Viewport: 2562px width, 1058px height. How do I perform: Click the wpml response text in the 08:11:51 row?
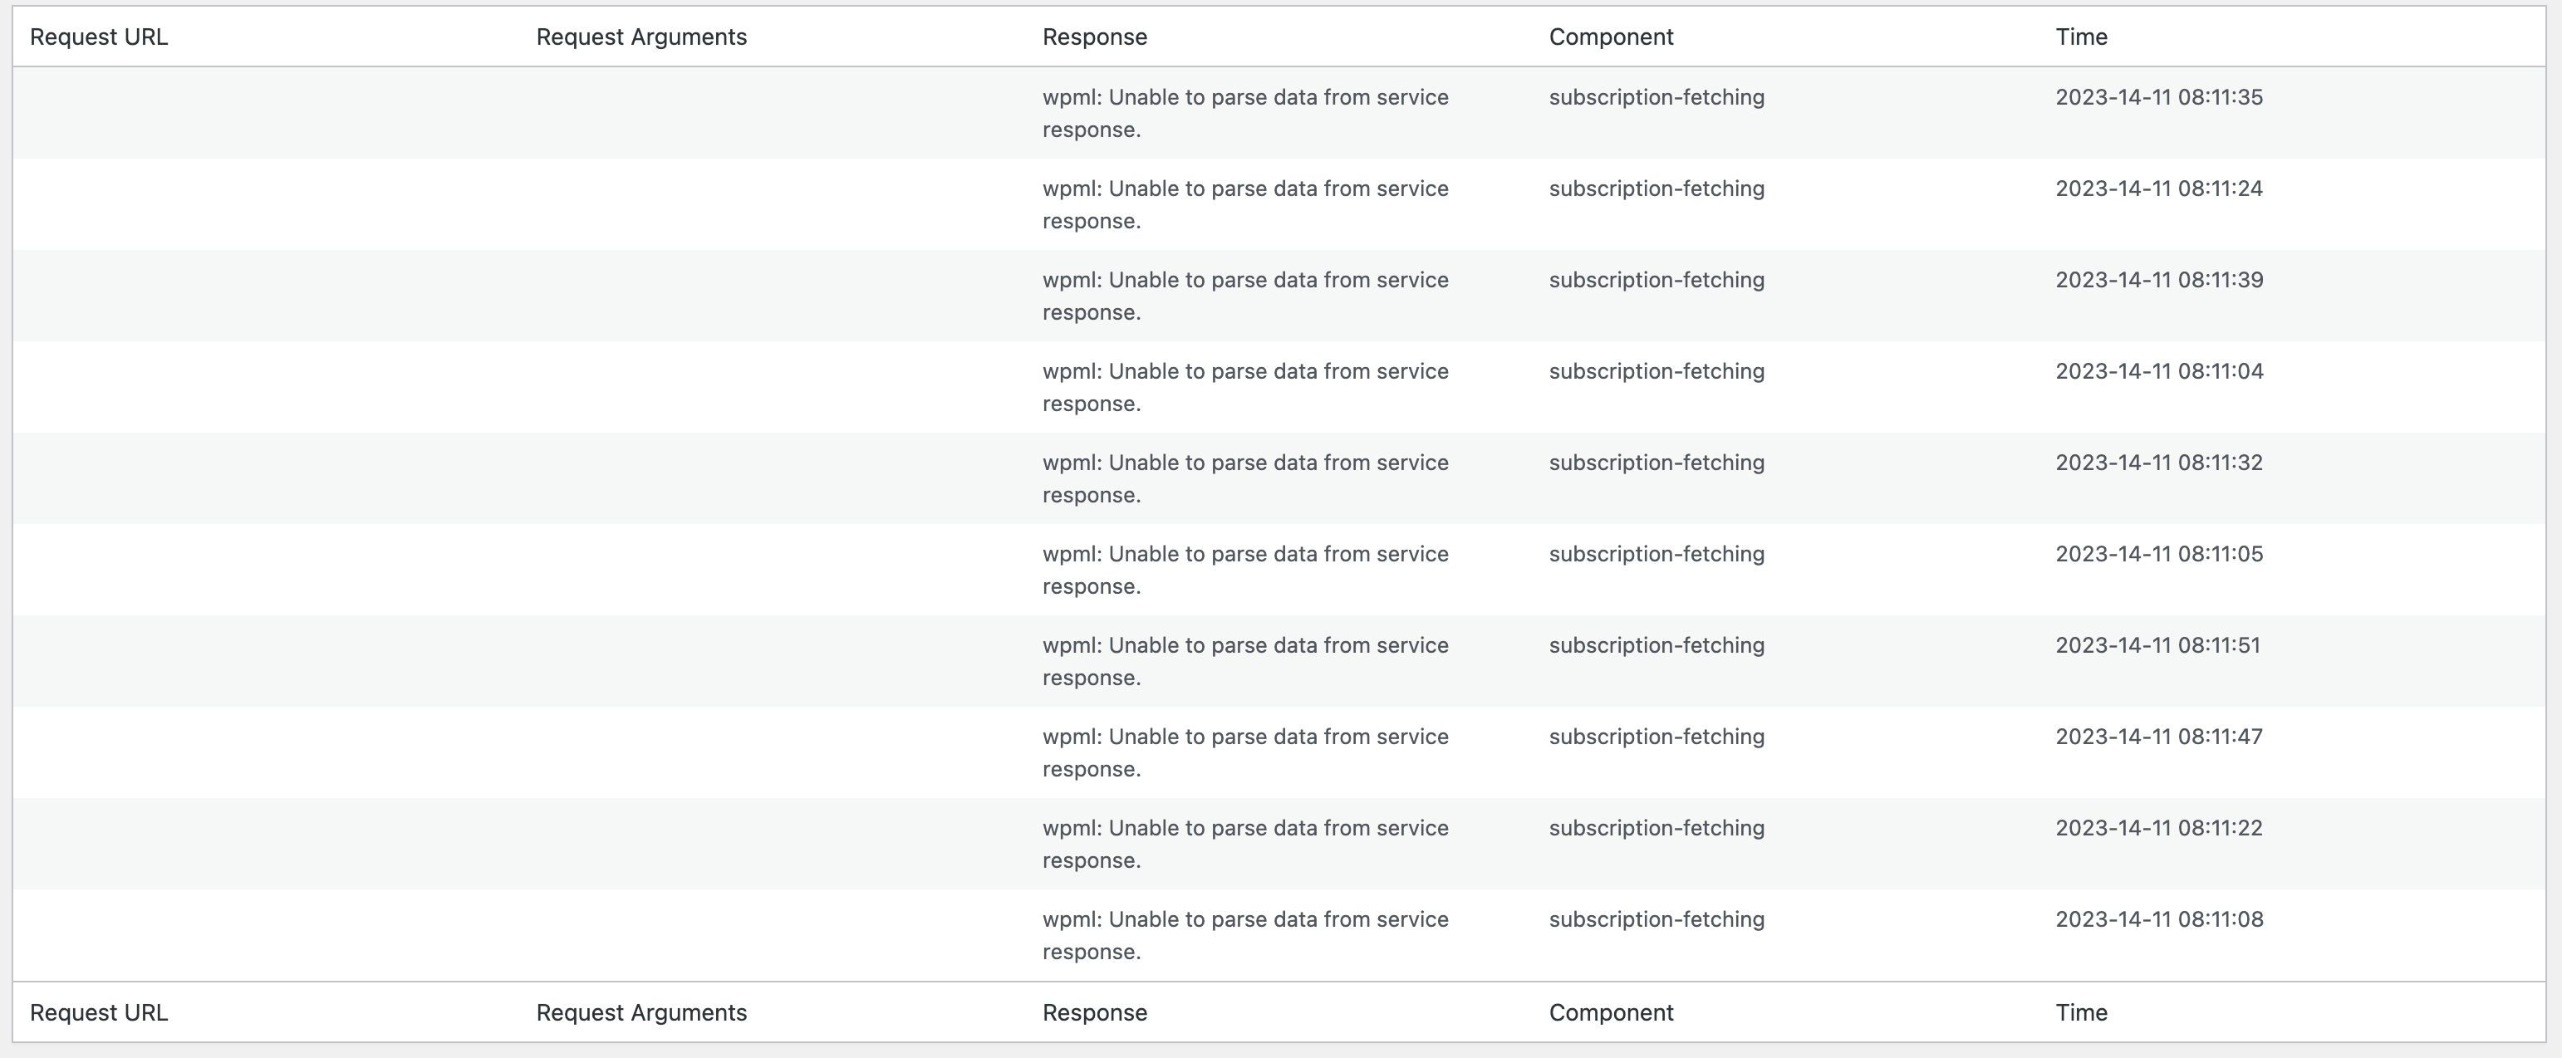point(1245,662)
